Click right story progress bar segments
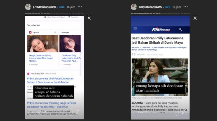Image resolution: width=217 pixels, height=121 pixels. click(x=160, y=13)
